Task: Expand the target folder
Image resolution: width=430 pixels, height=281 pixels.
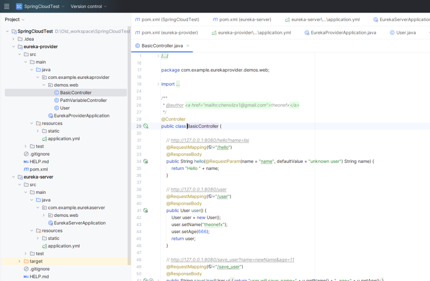Action: pos(19,261)
